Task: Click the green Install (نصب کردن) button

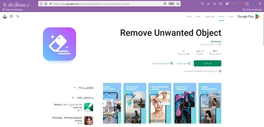Action: 208,63
